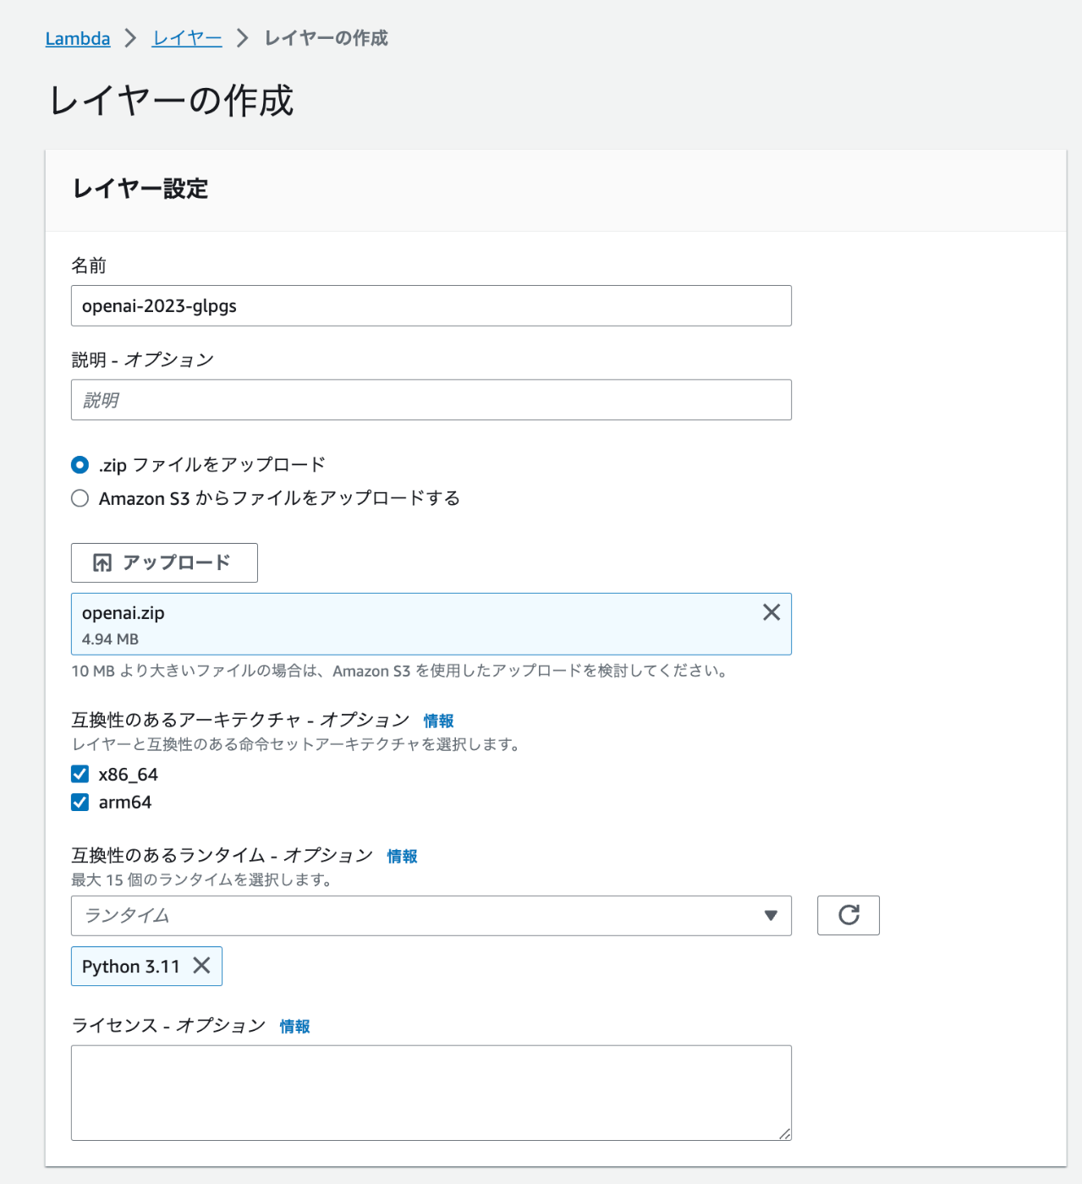Uncheck the x86_64 architecture checkbox
The height and width of the screenshot is (1184, 1082).
click(80, 774)
